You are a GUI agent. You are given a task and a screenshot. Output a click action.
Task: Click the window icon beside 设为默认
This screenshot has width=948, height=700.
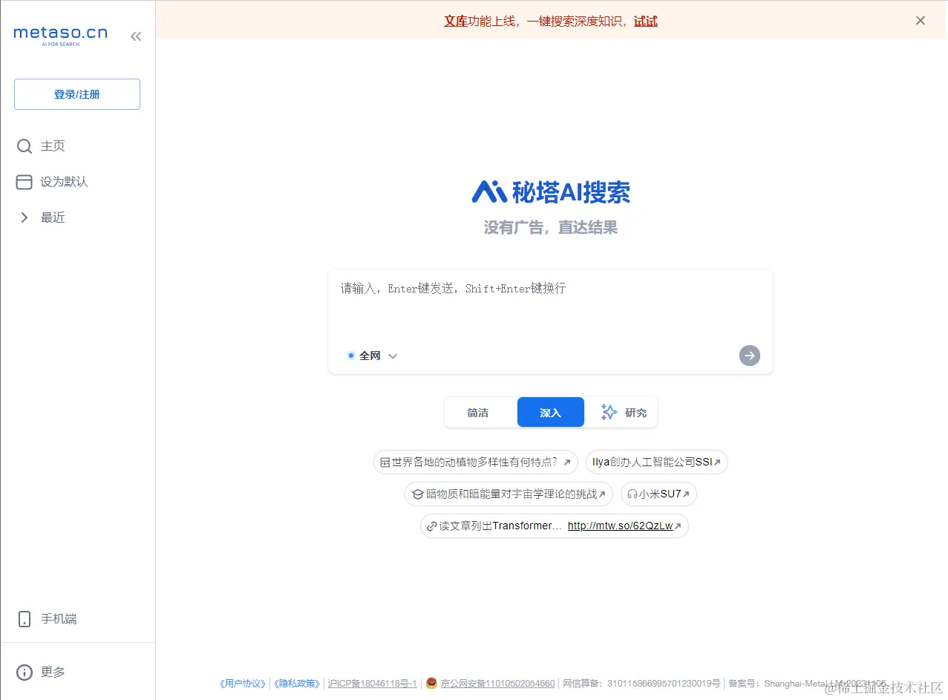[24, 182]
